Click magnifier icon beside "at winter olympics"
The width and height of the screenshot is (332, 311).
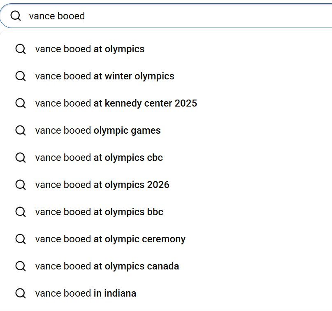(20, 77)
